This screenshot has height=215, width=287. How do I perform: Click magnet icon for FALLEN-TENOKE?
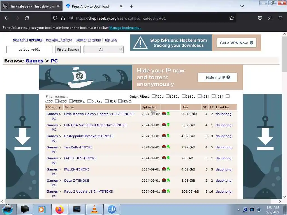click(x=164, y=169)
